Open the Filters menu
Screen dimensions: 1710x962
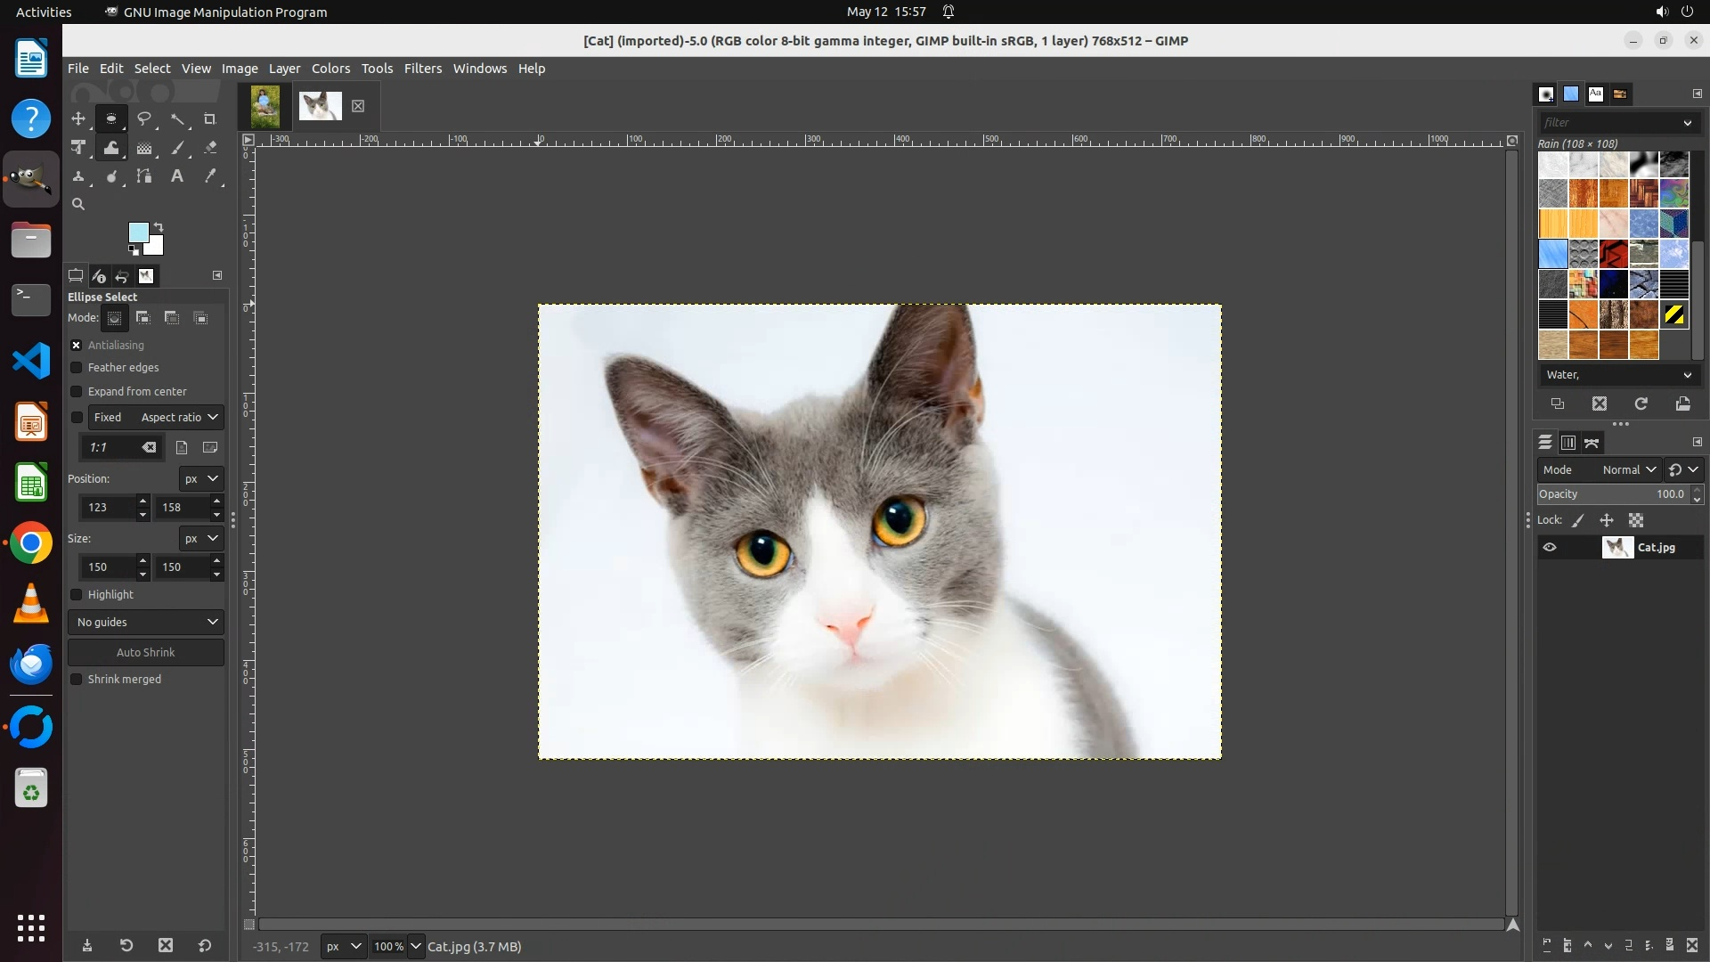[422, 69]
